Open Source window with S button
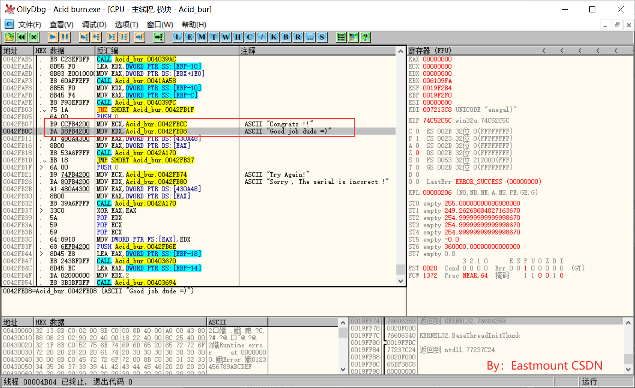 [322, 37]
